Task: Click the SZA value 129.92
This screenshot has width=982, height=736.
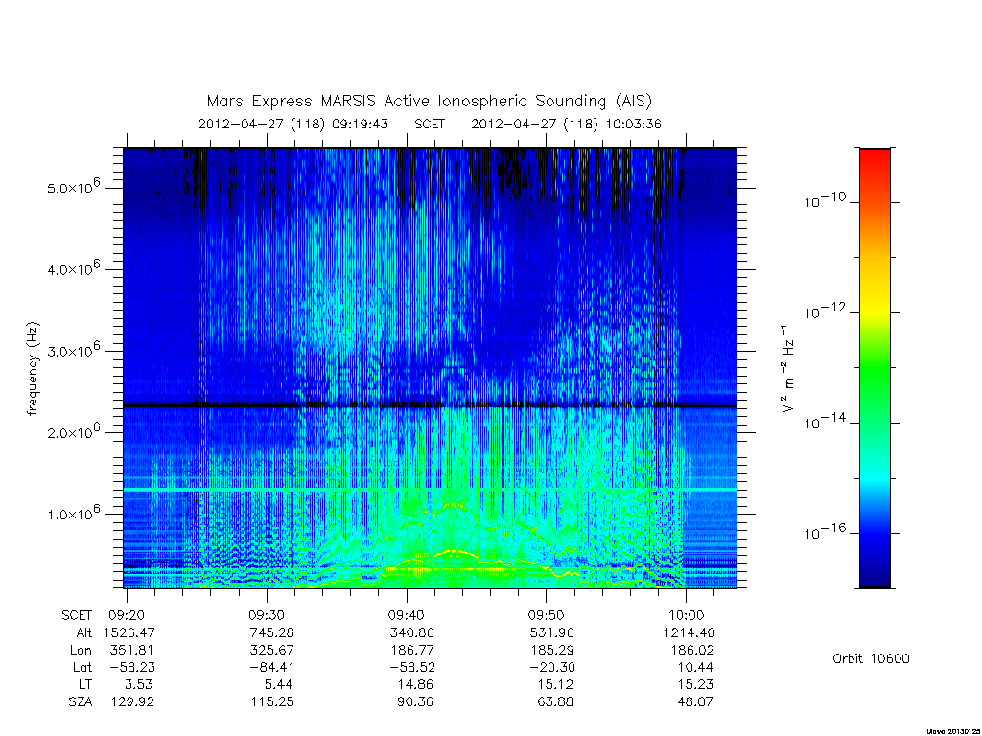Action: [132, 701]
